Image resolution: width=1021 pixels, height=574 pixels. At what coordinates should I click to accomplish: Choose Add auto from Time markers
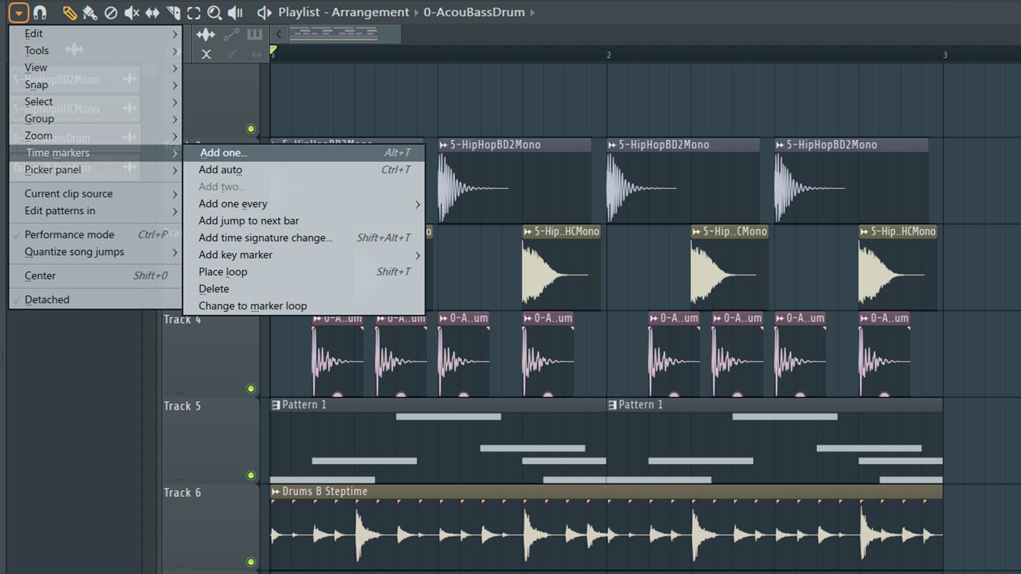click(x=220, y=170)
